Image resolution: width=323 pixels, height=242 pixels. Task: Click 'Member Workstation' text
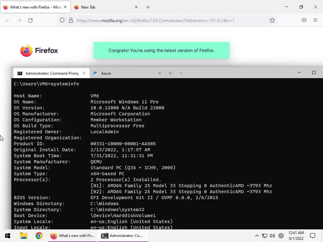(x=116, y=120)
